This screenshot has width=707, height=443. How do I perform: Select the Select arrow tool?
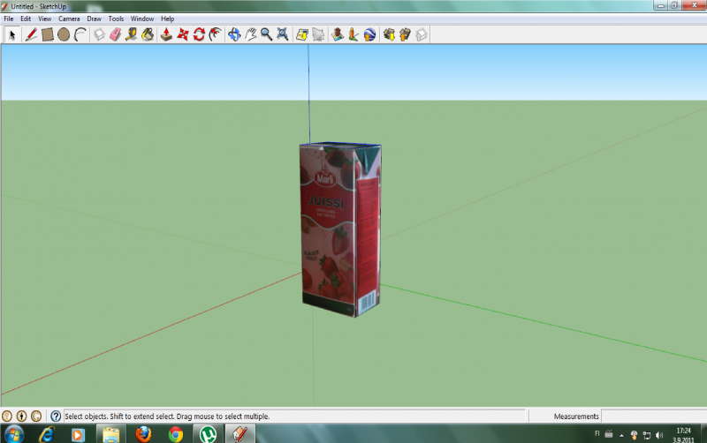pyautogui.click(x=12, y=34)
